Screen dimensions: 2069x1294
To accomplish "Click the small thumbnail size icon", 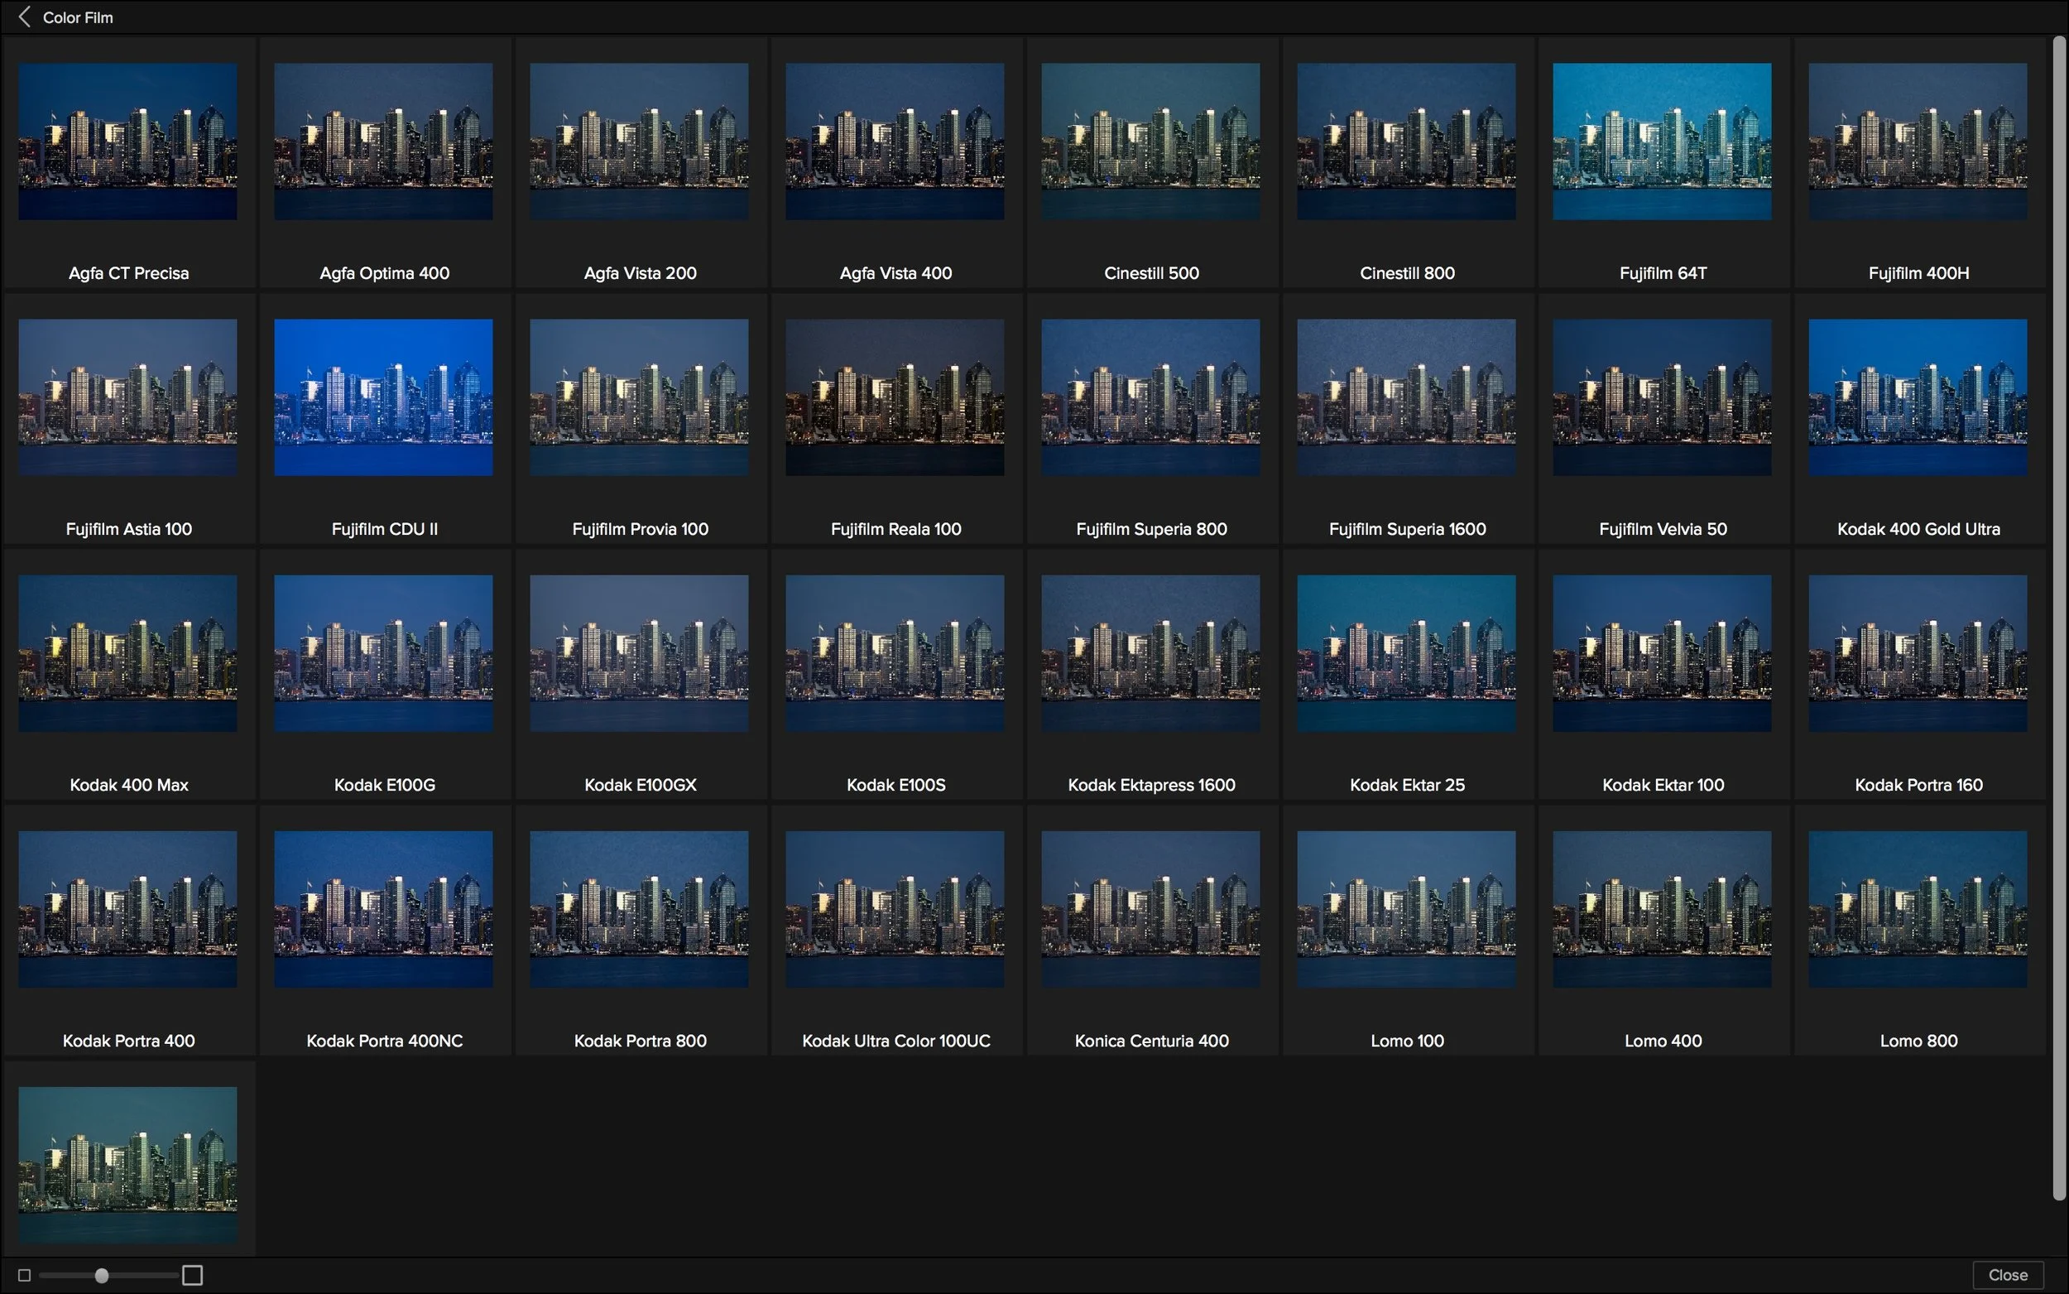I will click(24, 1275).
